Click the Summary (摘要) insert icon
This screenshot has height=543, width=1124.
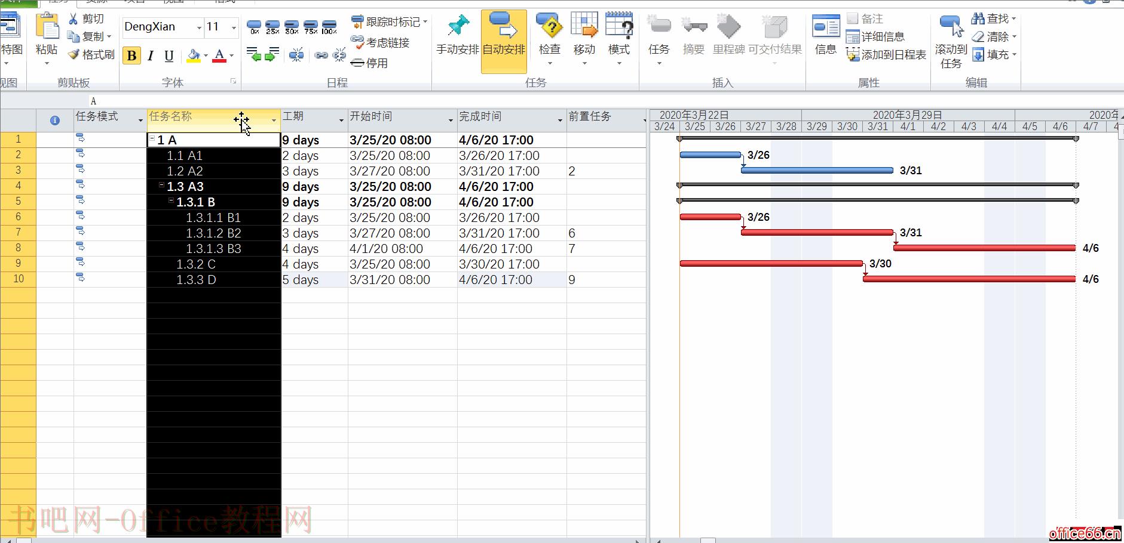pyautogui.click(x=694, y=27)
